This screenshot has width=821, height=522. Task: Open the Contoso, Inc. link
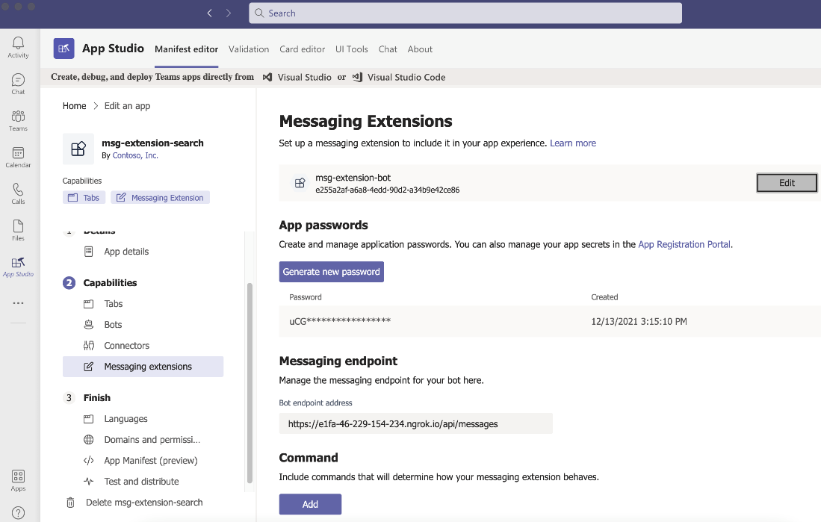[135, 155]
